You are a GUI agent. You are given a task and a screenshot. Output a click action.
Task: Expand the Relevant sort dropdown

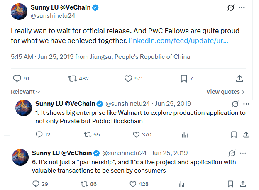pos(25,92)
